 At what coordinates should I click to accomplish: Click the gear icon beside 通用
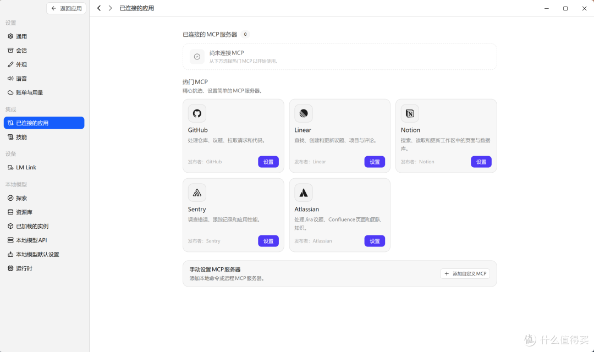point(10,36)
